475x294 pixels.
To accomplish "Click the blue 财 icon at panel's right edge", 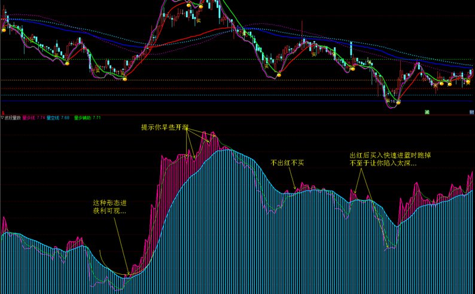I will 471,112.
